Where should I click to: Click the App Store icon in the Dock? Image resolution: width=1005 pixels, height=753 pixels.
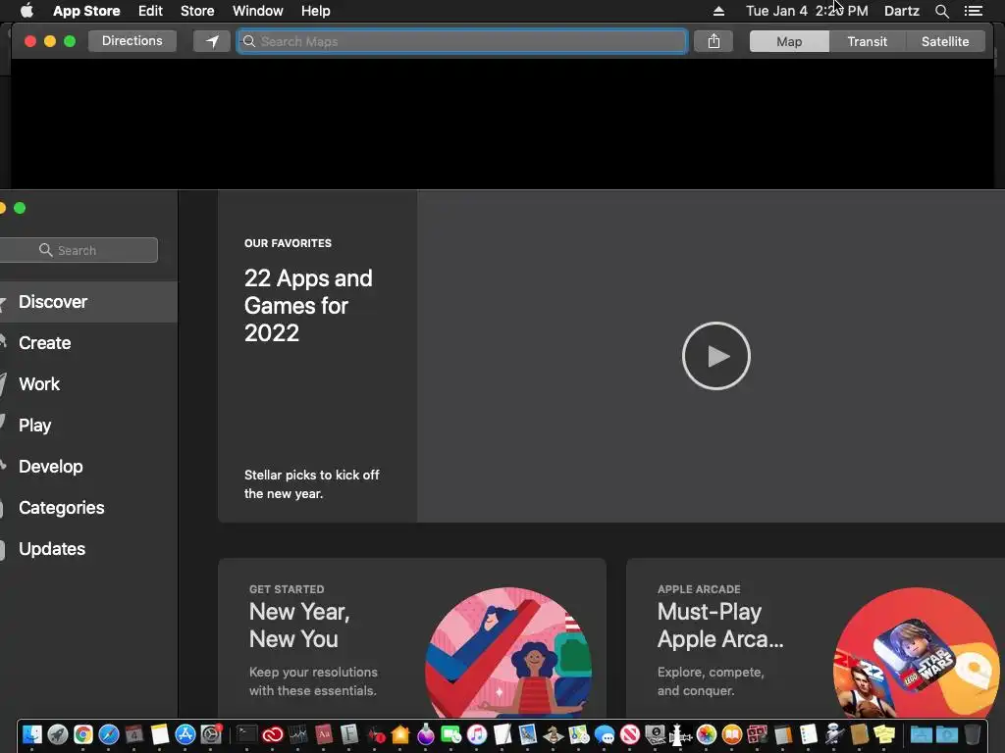(x=185, y=734)
